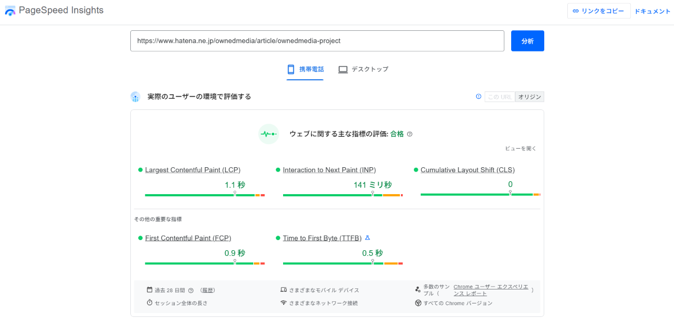The height and width of the screenshot is (322, 674).
Task: Click the desktop monitor icon in the tab
Action: pyautogui.click(x=343, y=69)
